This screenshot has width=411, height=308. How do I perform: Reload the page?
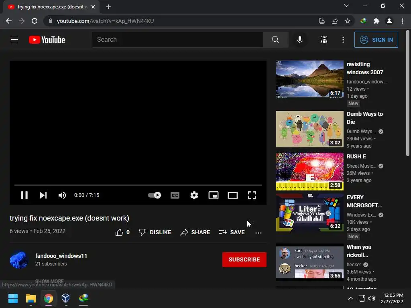point(35,21)
